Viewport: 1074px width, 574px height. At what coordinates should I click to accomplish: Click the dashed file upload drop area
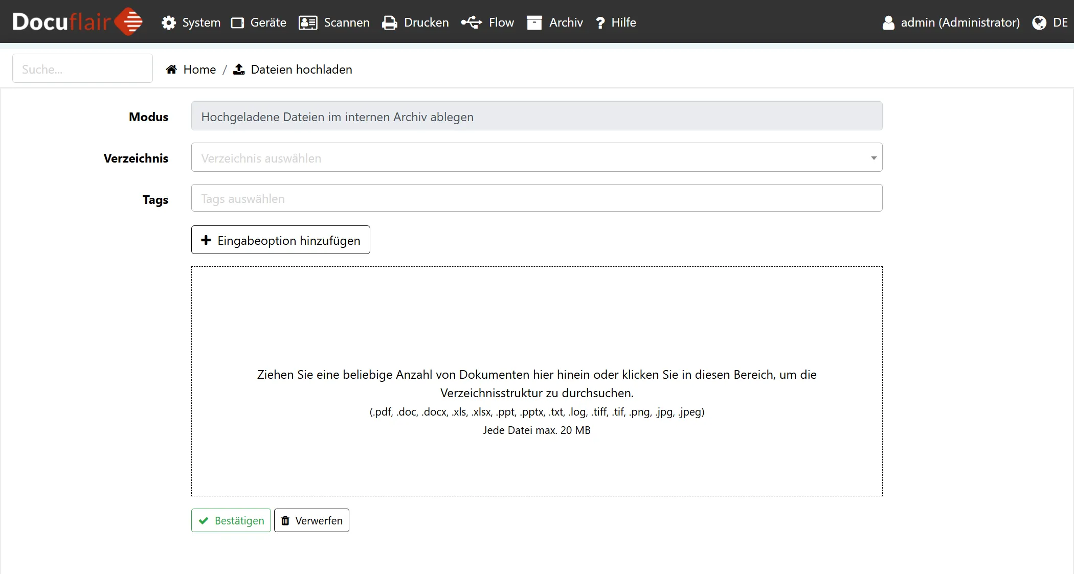point(536,327)
